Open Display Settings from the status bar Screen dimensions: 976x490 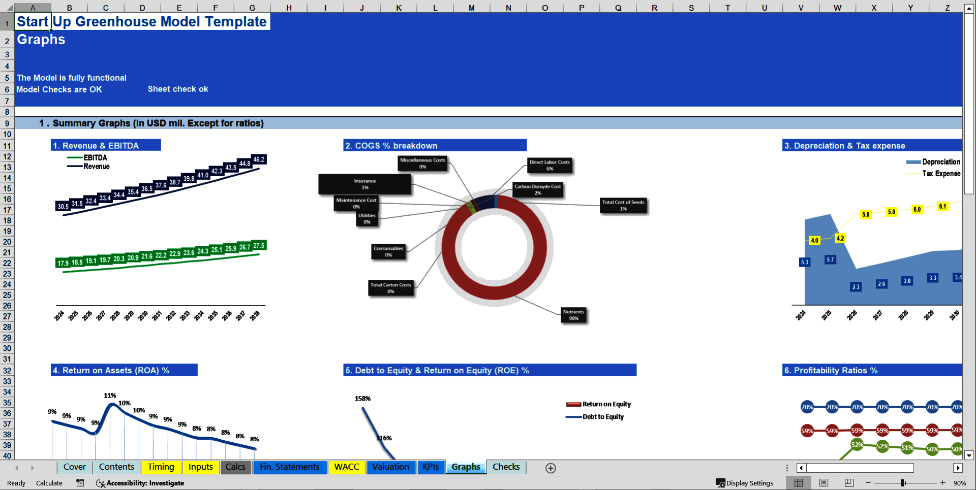[x=745, y=483]
